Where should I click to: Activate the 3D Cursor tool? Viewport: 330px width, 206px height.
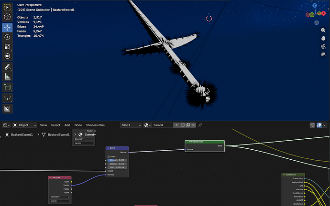point(7,17)
